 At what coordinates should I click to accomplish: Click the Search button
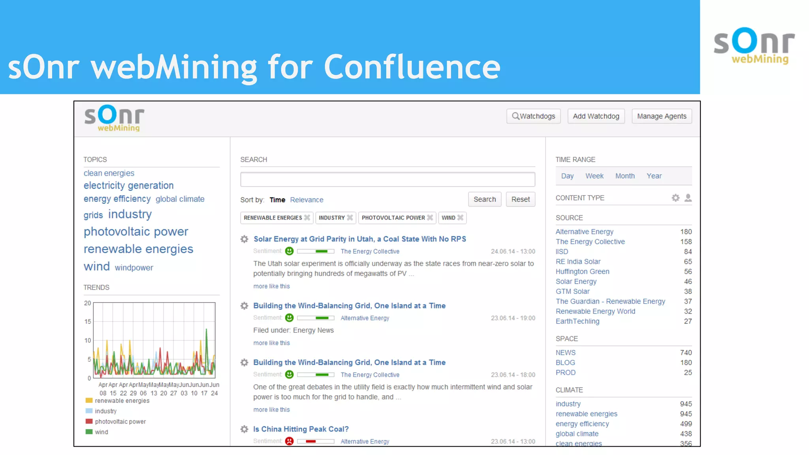(x=485, y=199)
